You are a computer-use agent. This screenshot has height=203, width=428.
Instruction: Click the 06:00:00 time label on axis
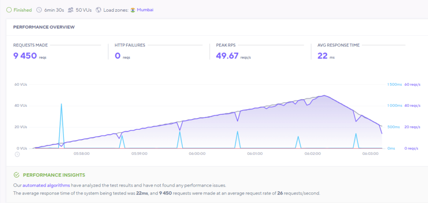pos(197,154)
